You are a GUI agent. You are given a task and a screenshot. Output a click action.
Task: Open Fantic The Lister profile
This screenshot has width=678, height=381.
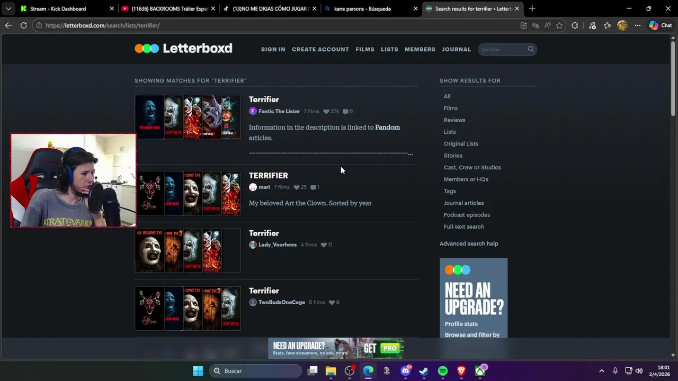[x=279, y=111]
